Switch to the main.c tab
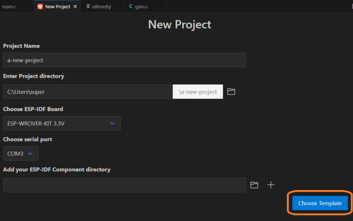Screen dimensions: 353x221 point(9,6)
